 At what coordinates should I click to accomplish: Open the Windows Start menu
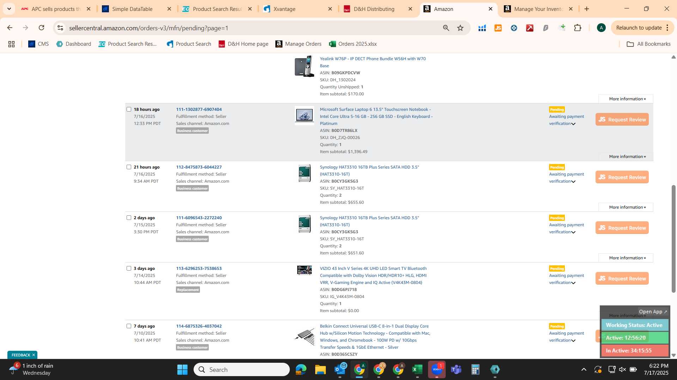click(182, 369)
